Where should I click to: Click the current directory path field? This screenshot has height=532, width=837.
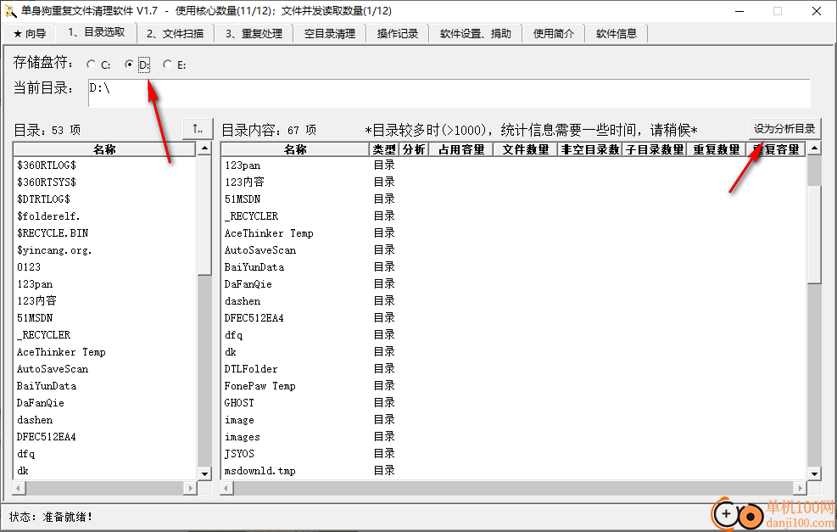pos(449,93)
